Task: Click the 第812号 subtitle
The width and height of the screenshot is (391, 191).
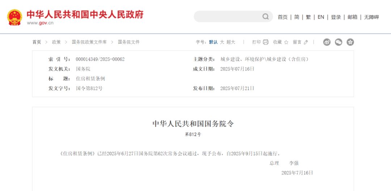Action: click(193, 135)
